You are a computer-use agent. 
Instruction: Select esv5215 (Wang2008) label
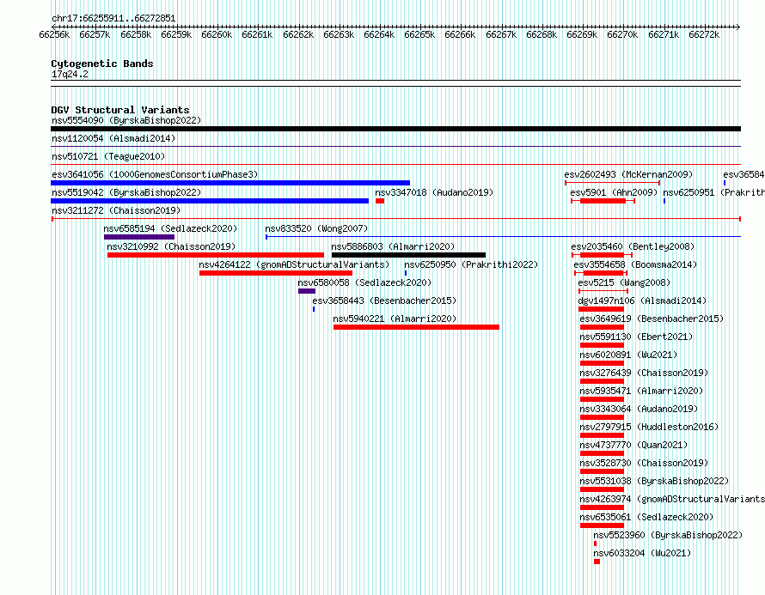(625, 282)
